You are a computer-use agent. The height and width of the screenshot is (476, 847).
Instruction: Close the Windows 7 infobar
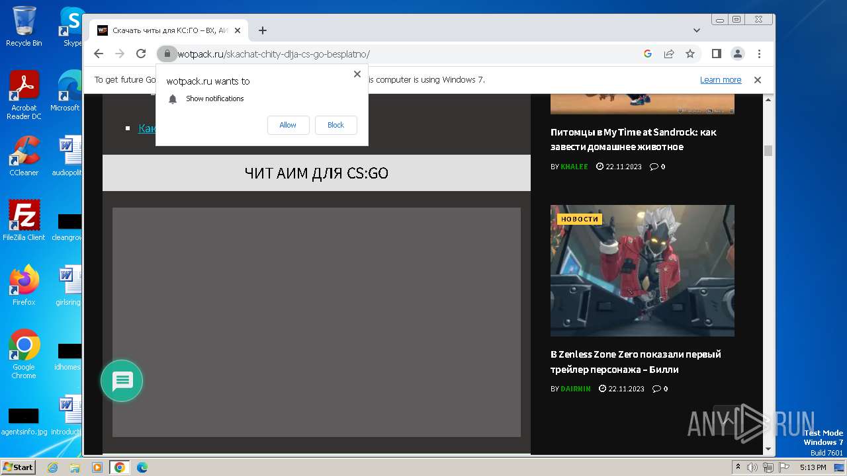[758, 80]
